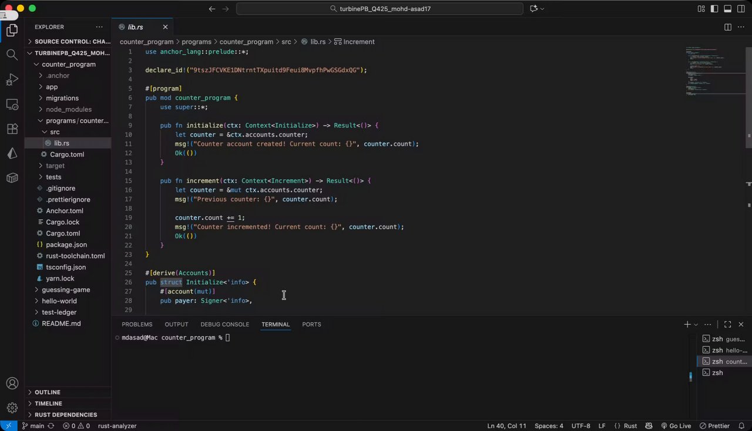
Task: Open the Extensions view
Action: (x=12, y=129)
